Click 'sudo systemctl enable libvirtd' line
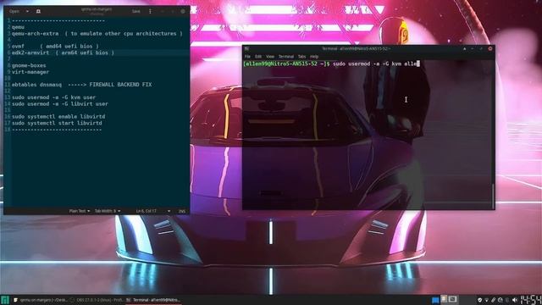Viewport: 542px width, 305px height. (x=58, y=117)
